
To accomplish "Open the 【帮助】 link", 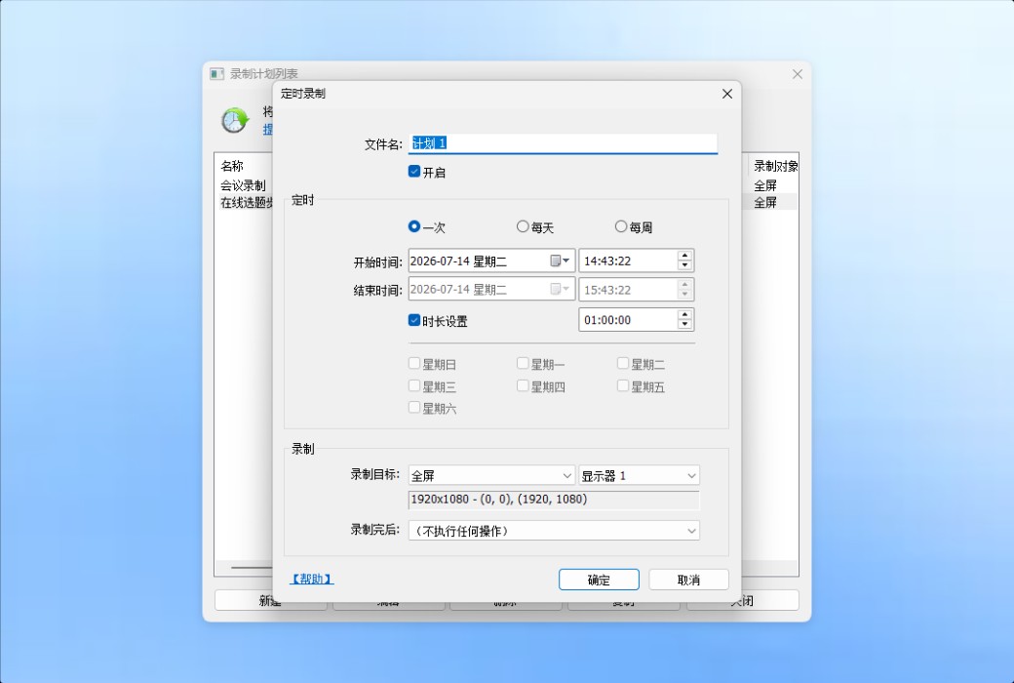I will pos(312,579).
